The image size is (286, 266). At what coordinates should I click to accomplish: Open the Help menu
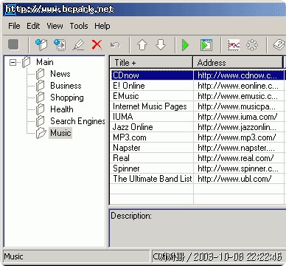(x=102, y=26)
